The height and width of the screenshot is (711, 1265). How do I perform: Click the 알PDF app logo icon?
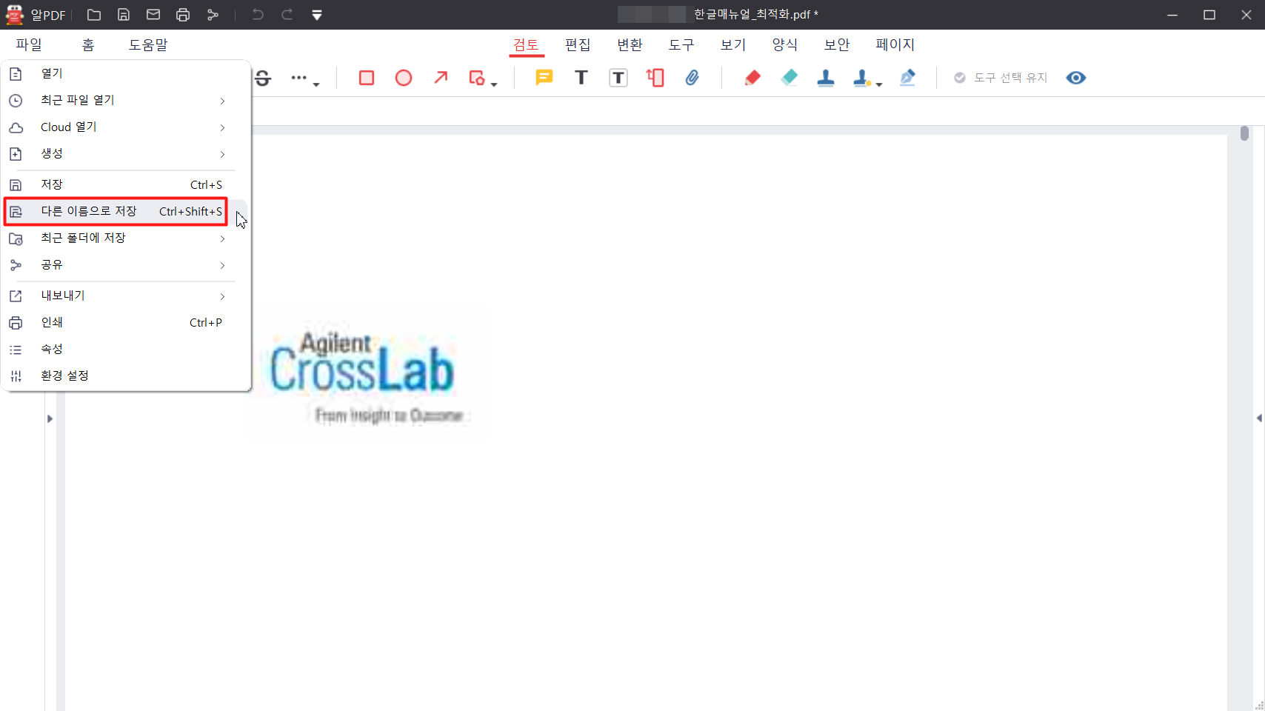(x=15, y=15)
